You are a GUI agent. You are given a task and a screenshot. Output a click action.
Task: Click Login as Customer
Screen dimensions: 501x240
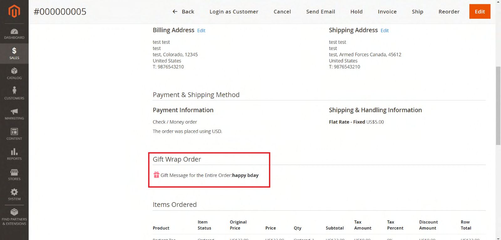pyautogui.click(x=234, y=12)
